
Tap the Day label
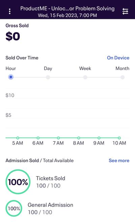(x=48, y=69)
